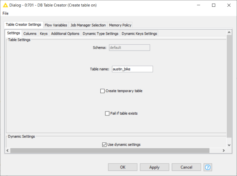Click the Apply button
The image size is (237, 176).
point(154,167)
